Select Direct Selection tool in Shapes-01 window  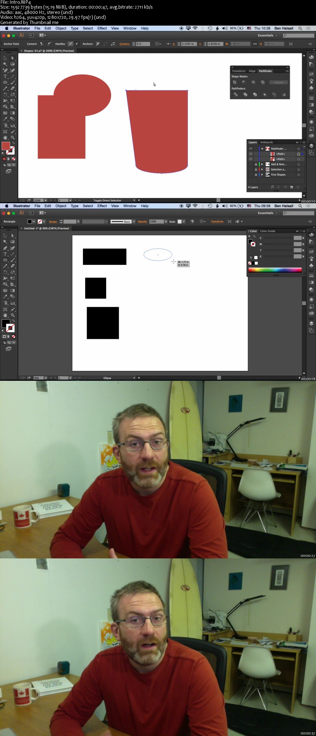[13, 58]
